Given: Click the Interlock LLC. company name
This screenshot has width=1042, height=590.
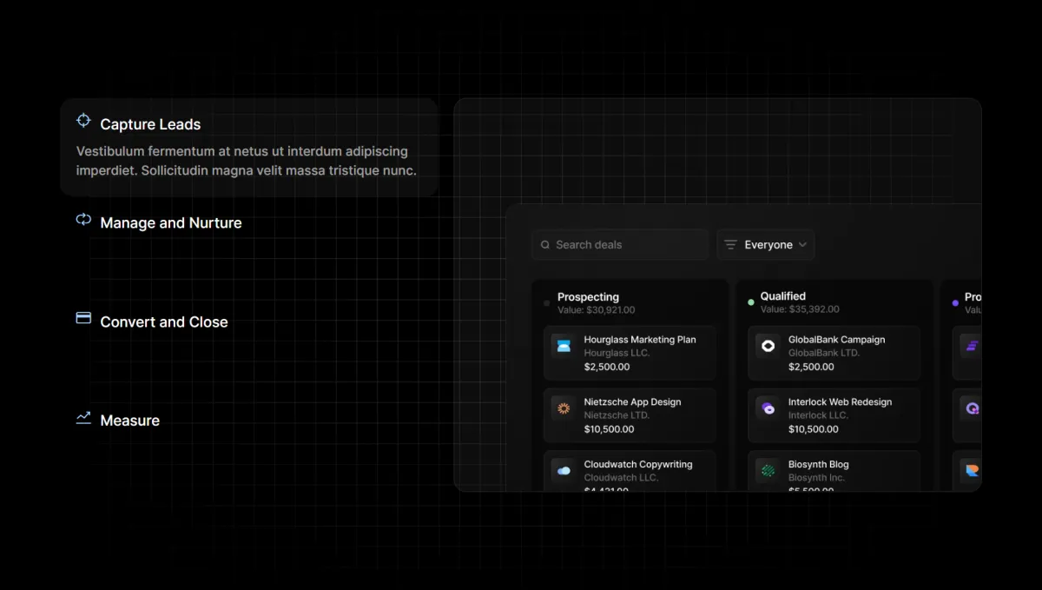Looking at the screenshot, I should click(x=818, y=415).
